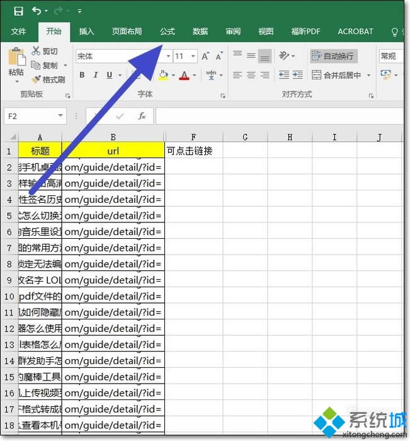Toggle Italic formatting

pos(96,75)
